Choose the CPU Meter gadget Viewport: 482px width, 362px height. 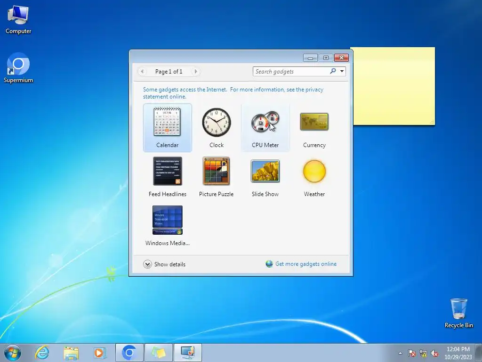point(265,128)
